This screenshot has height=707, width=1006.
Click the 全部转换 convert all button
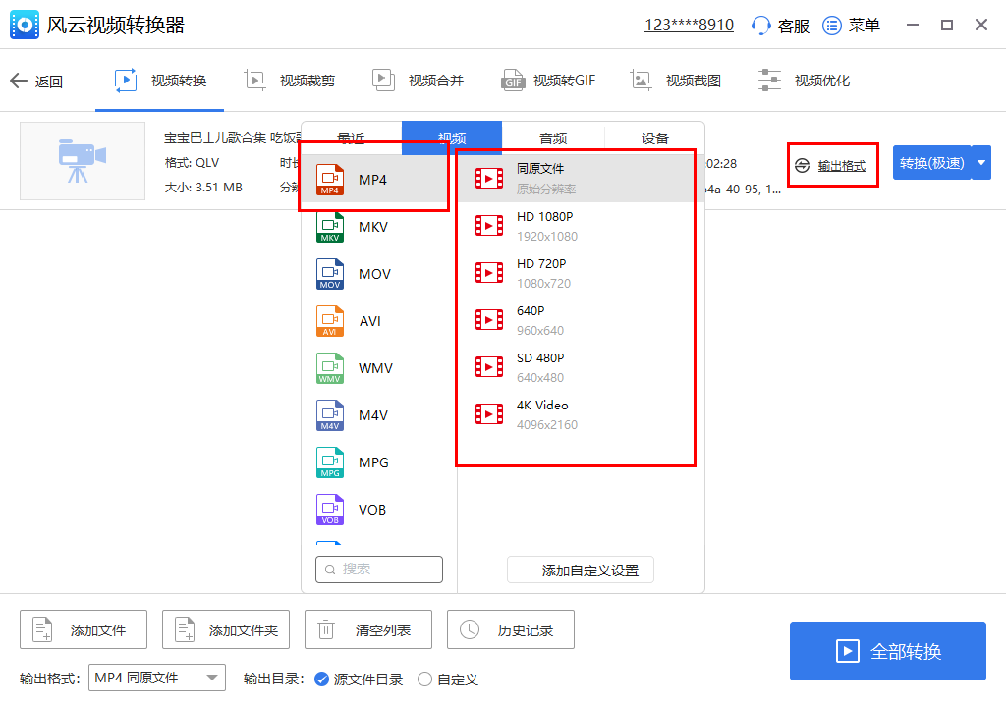(x=887, y=651)
